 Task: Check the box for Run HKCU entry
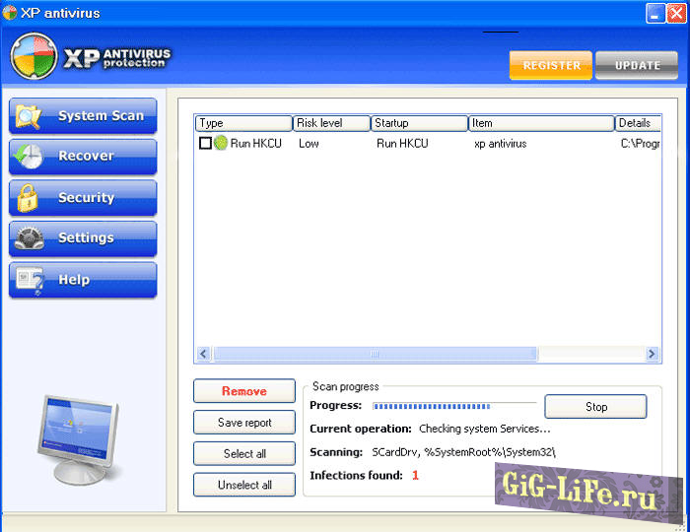coord(205,143)
